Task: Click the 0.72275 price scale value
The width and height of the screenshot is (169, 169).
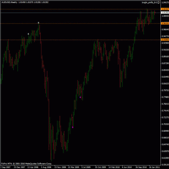Action: pyautogui.click(x=165, y=117)
